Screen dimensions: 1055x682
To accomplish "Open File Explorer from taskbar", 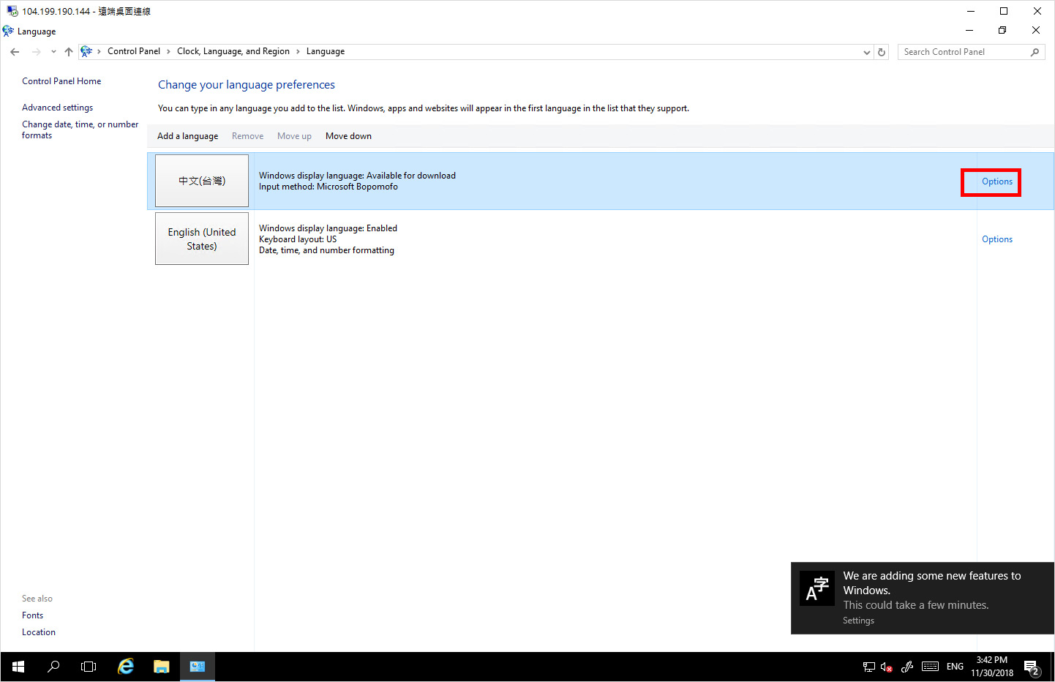I will tap(162, 667).
